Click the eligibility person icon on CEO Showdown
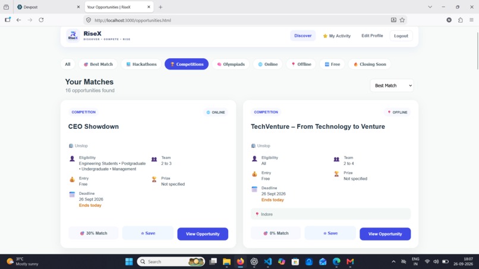The width and height of the screenshot is (479, 269). coord(72,159)
